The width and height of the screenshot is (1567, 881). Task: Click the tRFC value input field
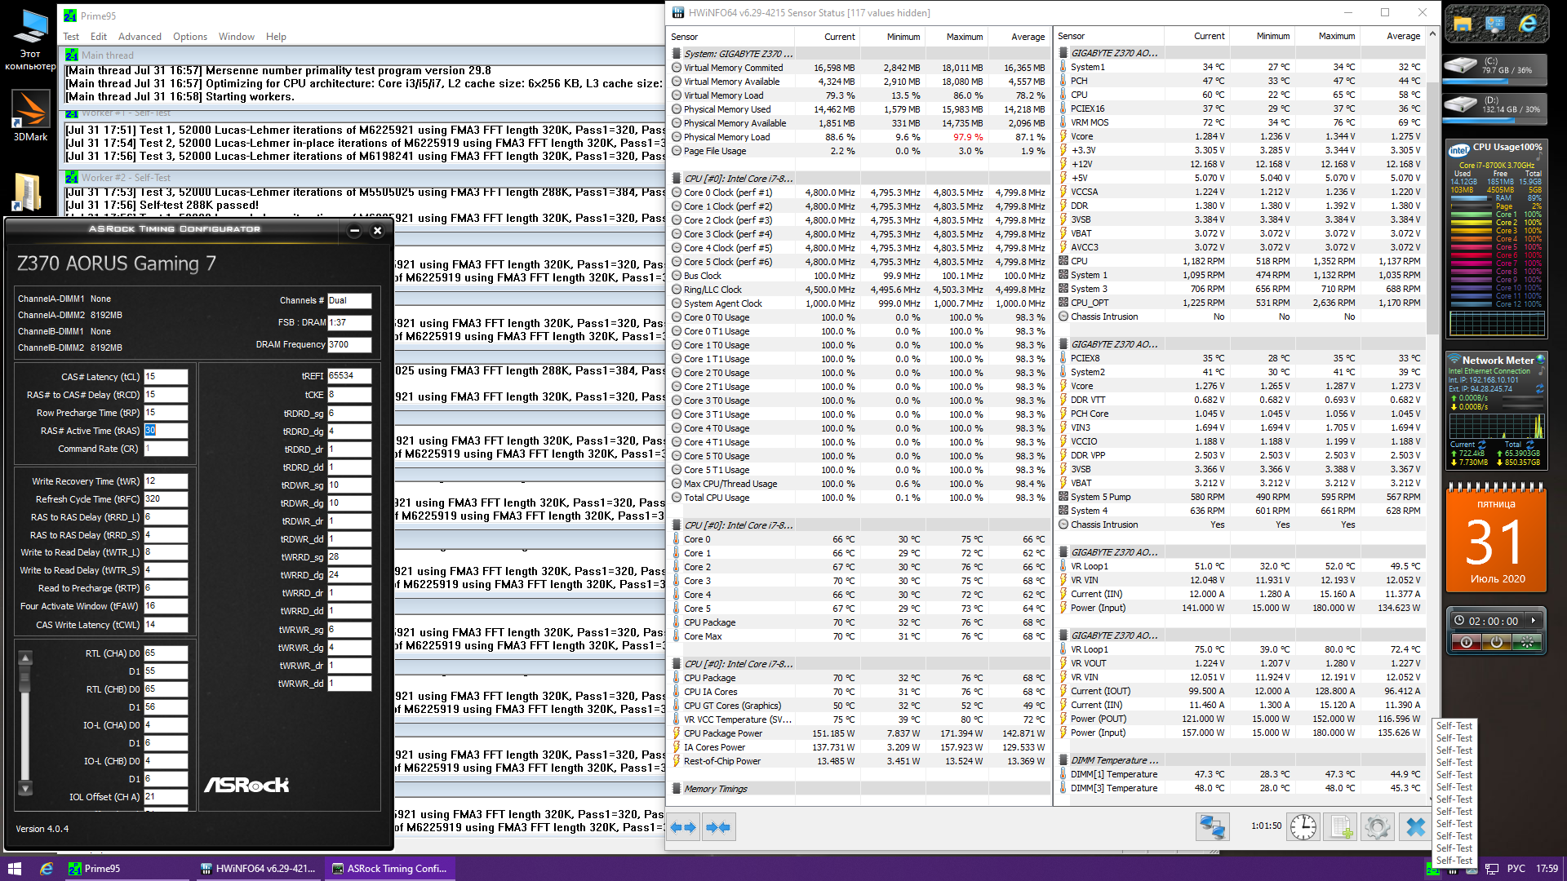(166, 498)
